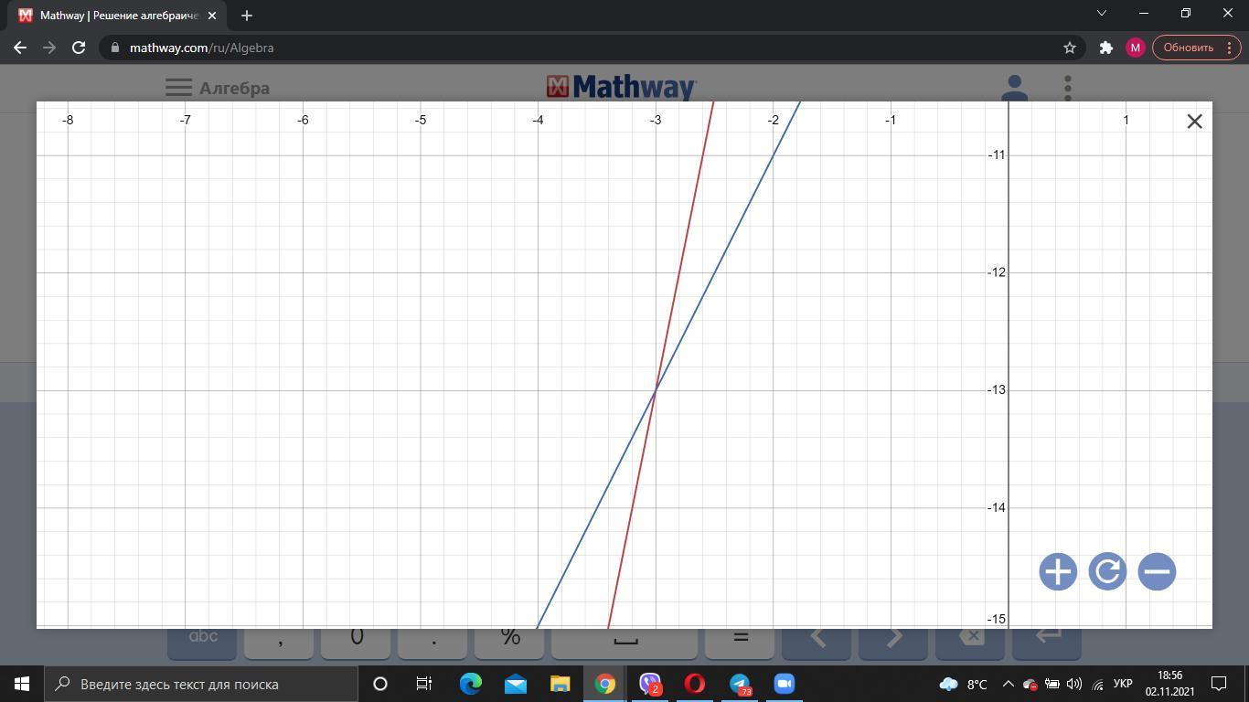Open the Mathway three-dot options menu
This screenshot has width=1249, height=702.
tap(1067, 88)
